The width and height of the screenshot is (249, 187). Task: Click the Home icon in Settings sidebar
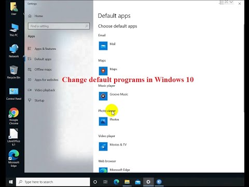click(30, 16)
